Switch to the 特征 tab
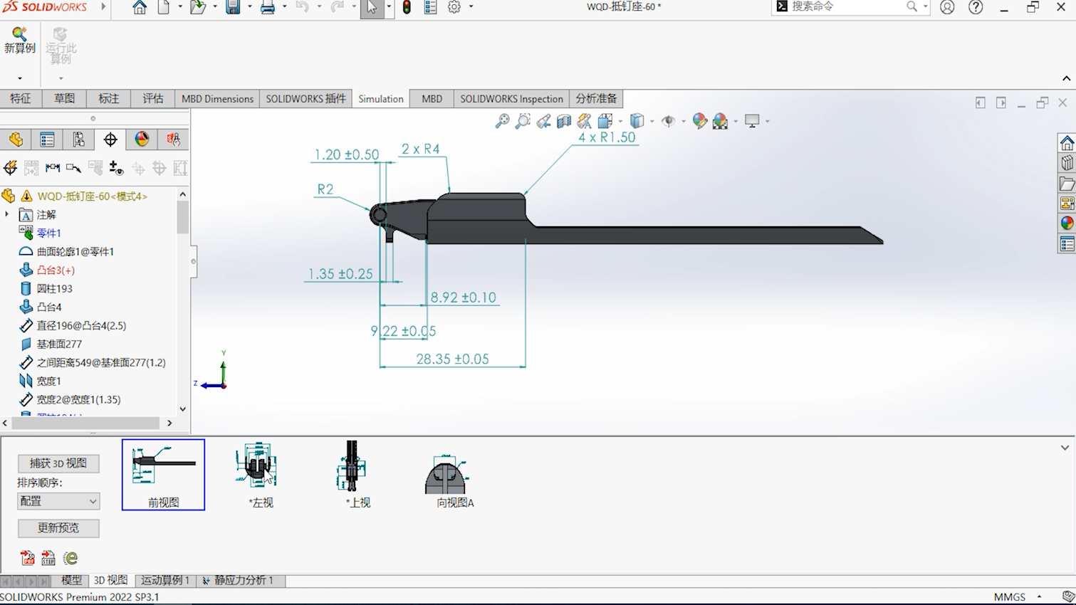 [21, 98]
